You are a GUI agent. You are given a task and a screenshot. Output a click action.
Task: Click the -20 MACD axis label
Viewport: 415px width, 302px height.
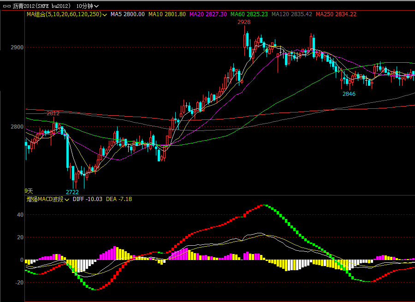tap(19, 283)
